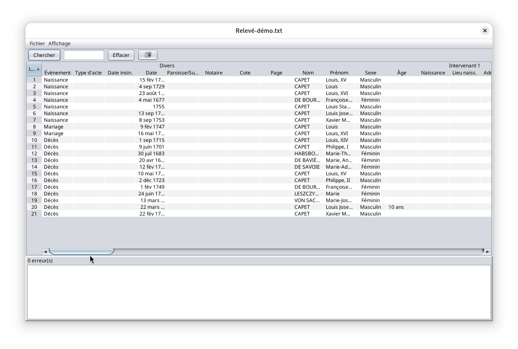Click the Notaire column header

tap(214, 73)
